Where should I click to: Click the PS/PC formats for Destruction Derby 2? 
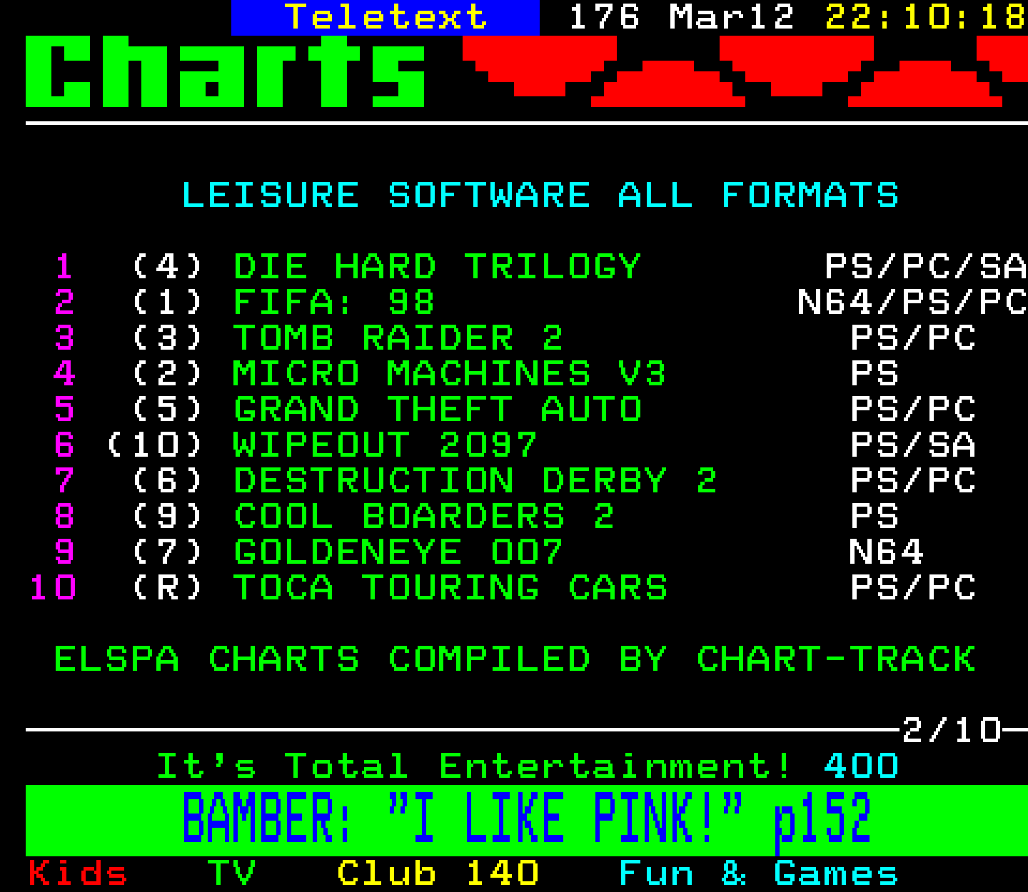(913, 481)
